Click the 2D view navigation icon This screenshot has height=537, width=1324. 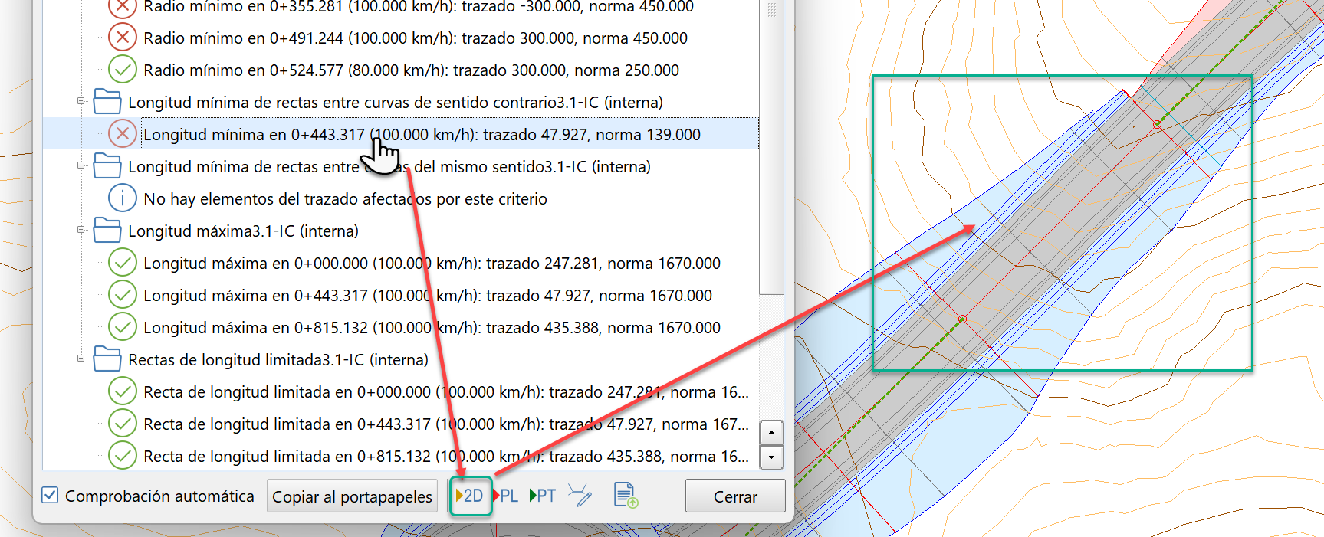click(470, 496)
